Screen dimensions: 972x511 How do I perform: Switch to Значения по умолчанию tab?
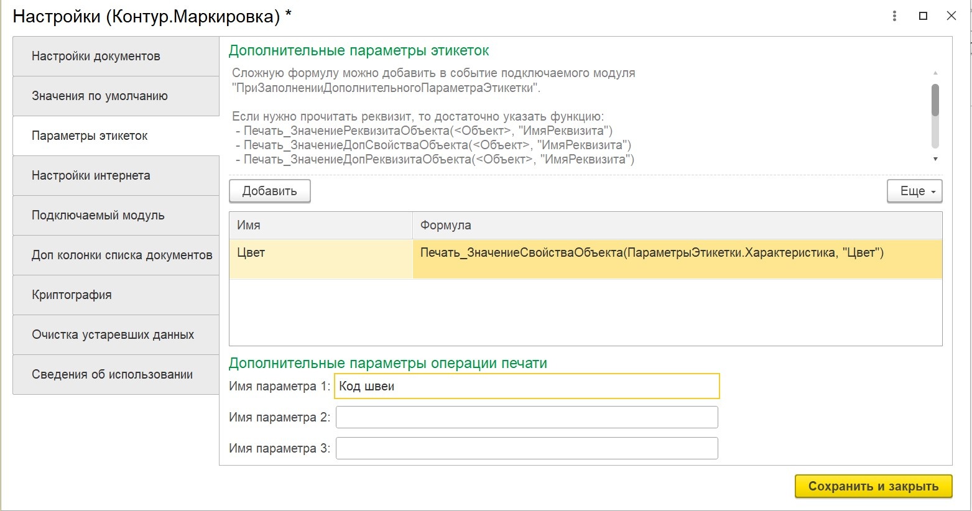[x=116, y=96]
